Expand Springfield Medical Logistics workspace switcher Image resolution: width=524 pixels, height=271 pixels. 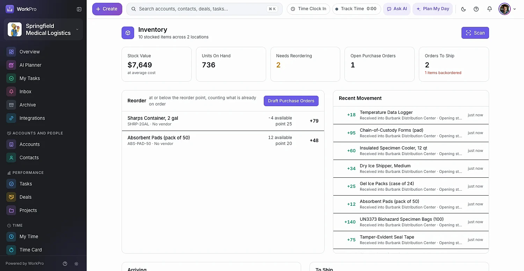coord(43,29)
